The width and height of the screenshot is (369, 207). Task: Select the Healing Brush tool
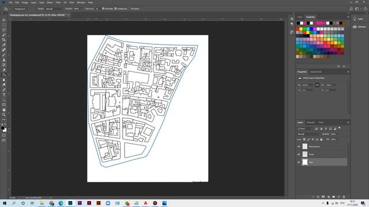click(4, 50)
